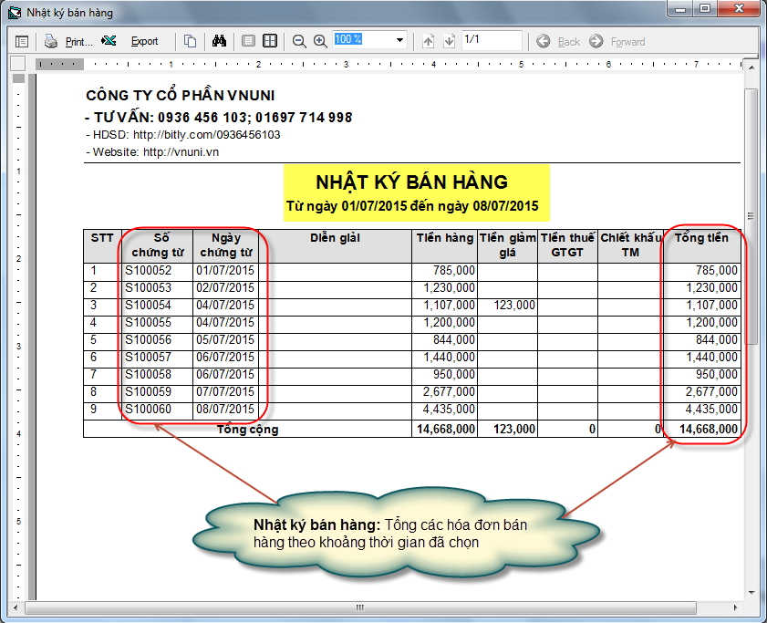Click the horizontal scrollbar right arrow

(x=737, y=607)
